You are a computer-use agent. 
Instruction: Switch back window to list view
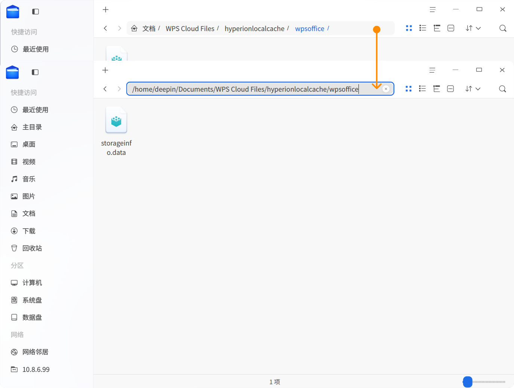[x=423, y=28]
